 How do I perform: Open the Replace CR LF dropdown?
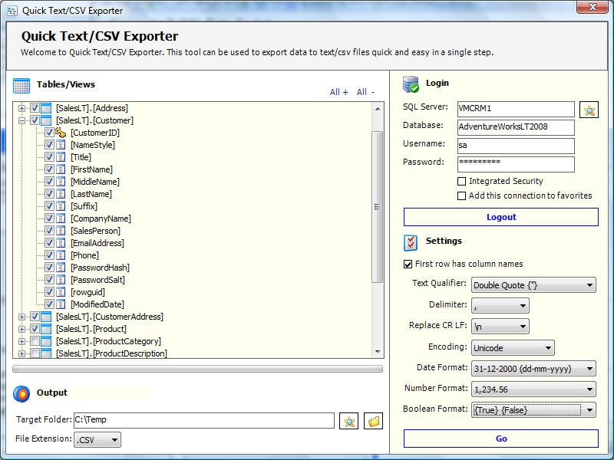click(x=500, y=327)
